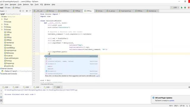Open Run tool window settings gear
Image resolution: width=190 pixels, height=107 pixels.
[x=189, y=87]
